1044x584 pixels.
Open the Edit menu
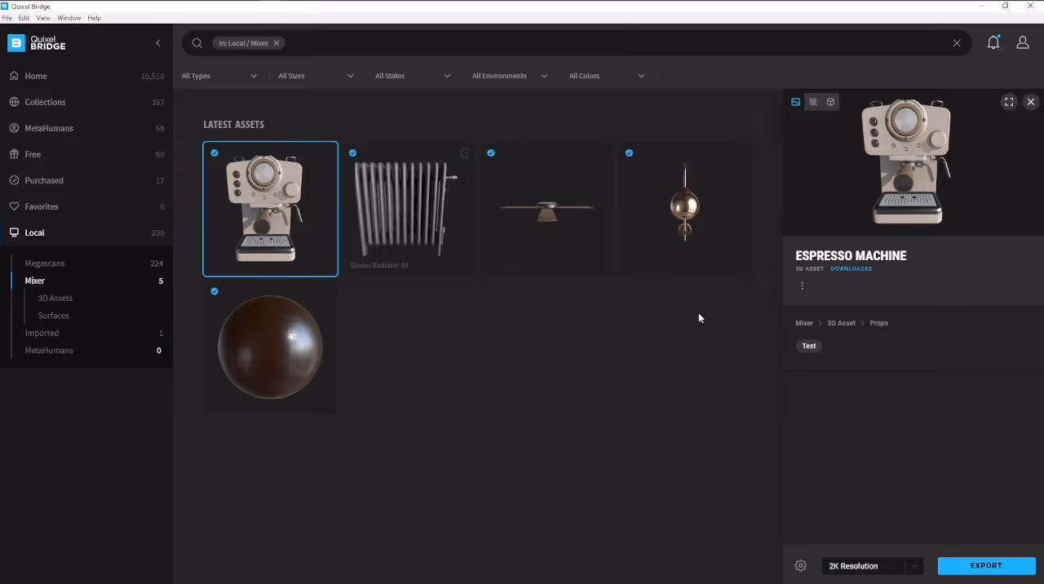tap(24, 17)
